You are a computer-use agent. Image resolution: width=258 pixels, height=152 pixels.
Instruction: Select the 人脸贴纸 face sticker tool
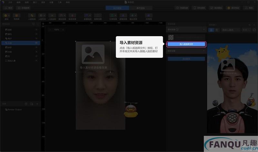(x=32, y=17)
